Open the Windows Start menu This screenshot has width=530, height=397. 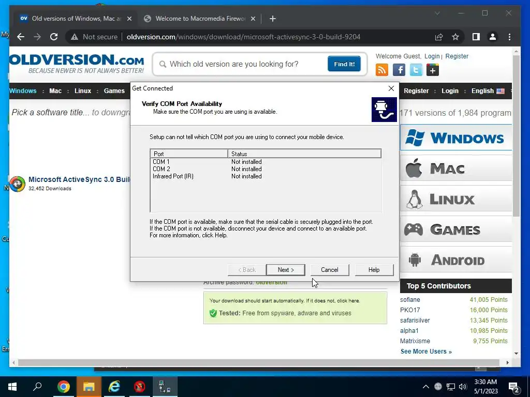point(12,387)
